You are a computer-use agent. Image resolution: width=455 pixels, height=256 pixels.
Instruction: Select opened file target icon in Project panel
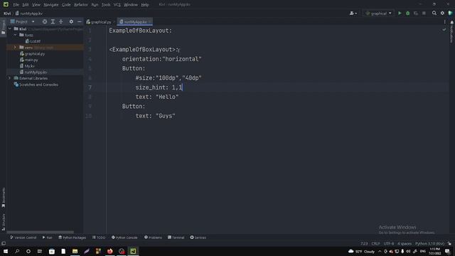coord(45,22)
